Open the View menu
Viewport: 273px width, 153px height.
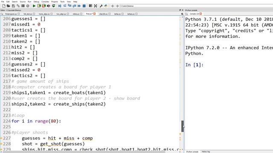click(69, 2)
